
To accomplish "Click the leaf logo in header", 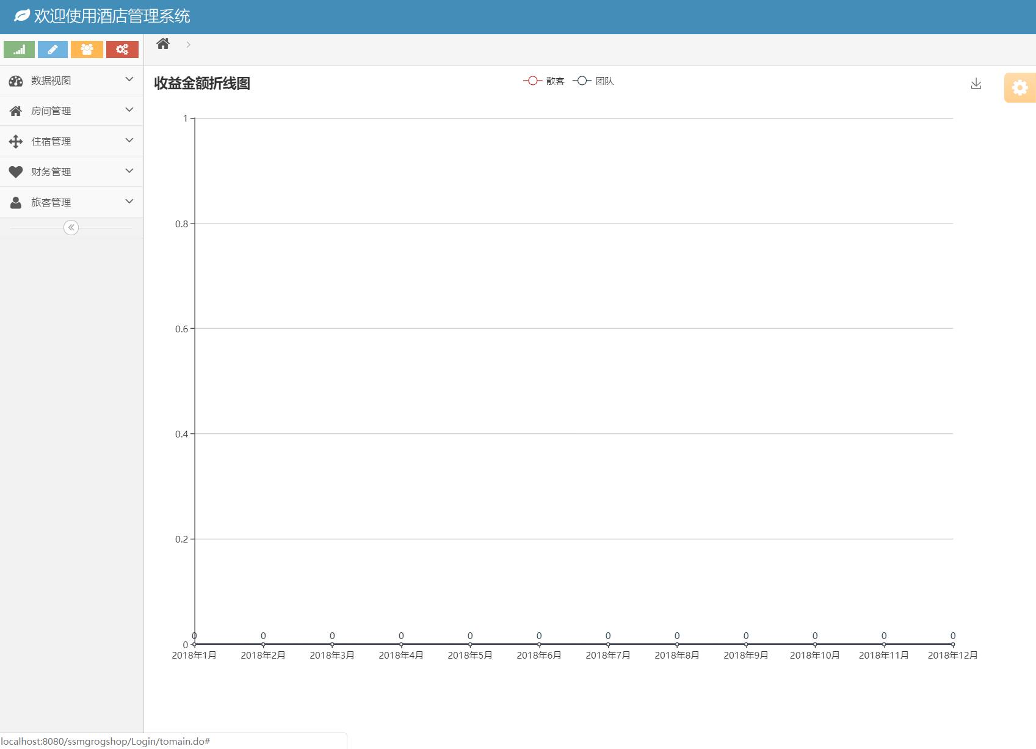I will tap(22, 16).
